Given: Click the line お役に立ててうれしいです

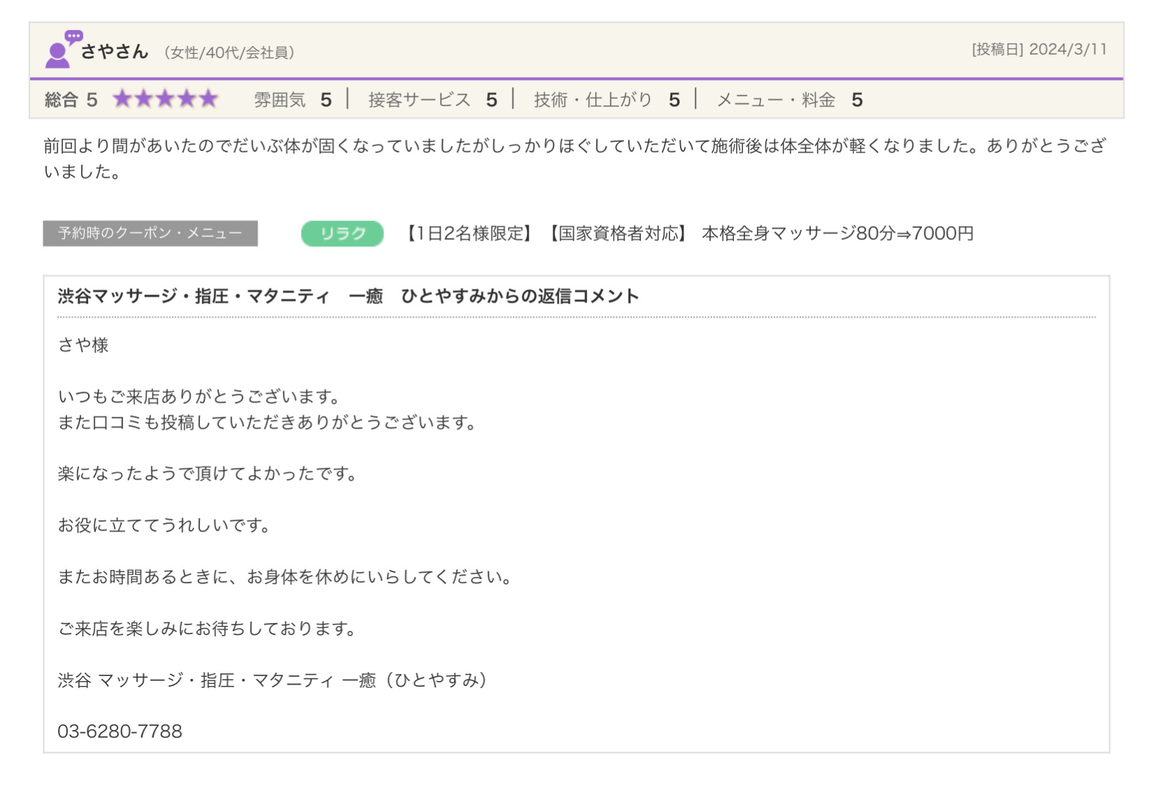Looking at the screenshot, I should pyautogui.click(x=164, y=525).
